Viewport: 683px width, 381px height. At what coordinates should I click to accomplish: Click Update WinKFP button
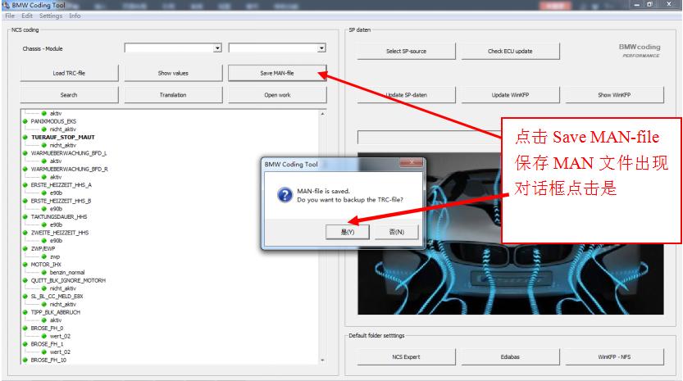pos(510,95)
